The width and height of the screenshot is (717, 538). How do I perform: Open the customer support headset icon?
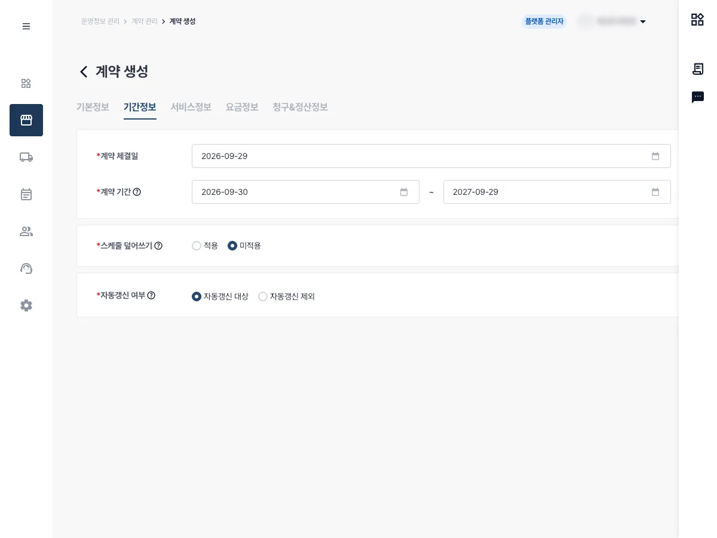[x=26, y=268]
